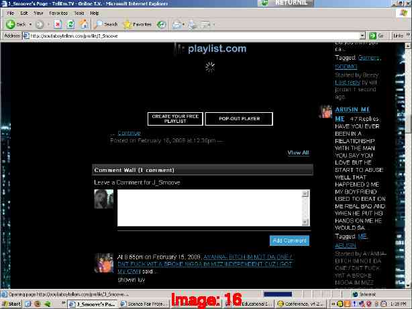The width and height of the screenshot is (412, 309).
Task: Open the History toolbar icon
Action: coord(161,24)
